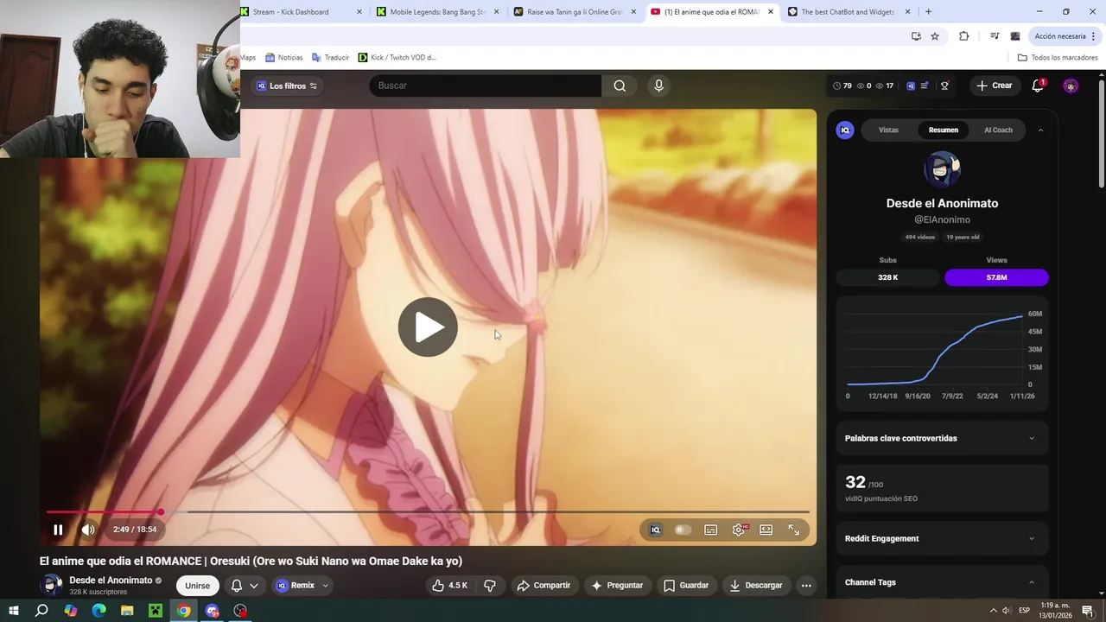
Task: Click the clock stat showing 79
Action: pos(842,86)
